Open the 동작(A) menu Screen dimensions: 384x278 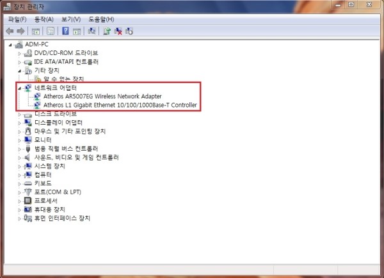pyautogui.click(x=44, y=19)
